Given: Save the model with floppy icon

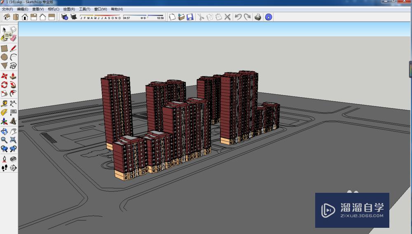Looking at the screenshot, I should pos(190,17).
